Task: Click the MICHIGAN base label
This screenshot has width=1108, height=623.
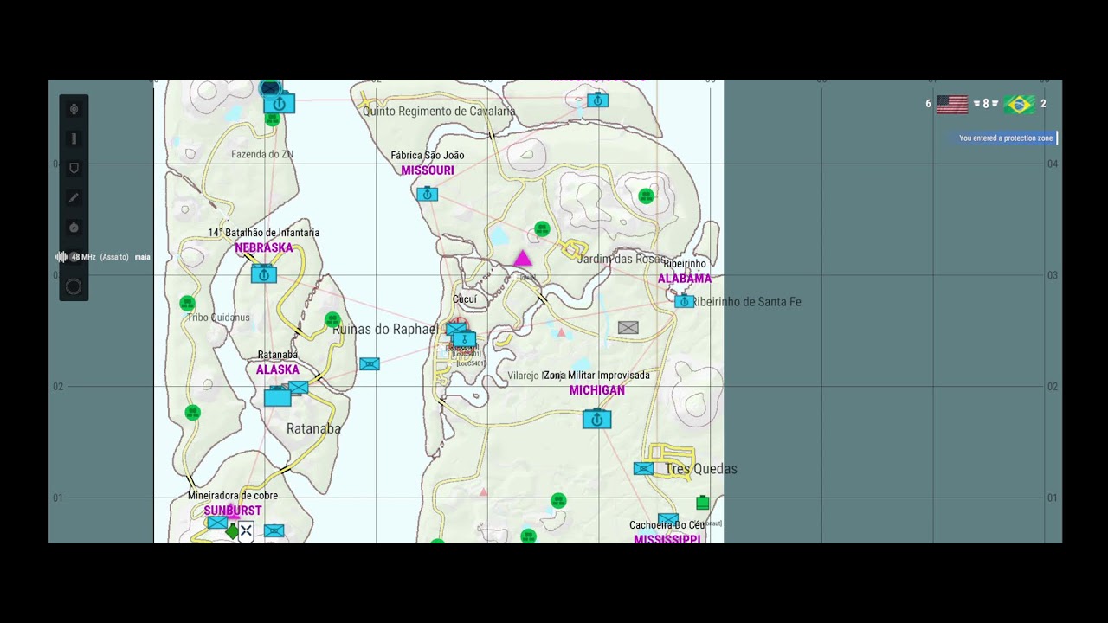Action: [597, 390]
